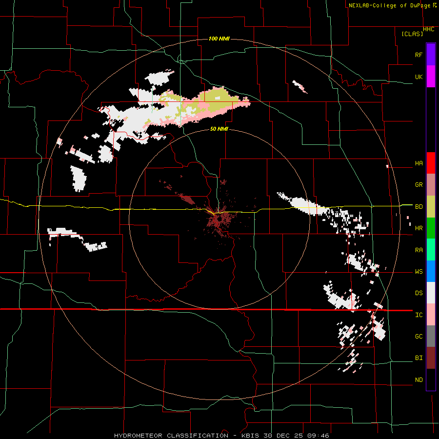Click the HR green legend swatch
This screenshot has width=439, height=439.
tap(431, 228)
